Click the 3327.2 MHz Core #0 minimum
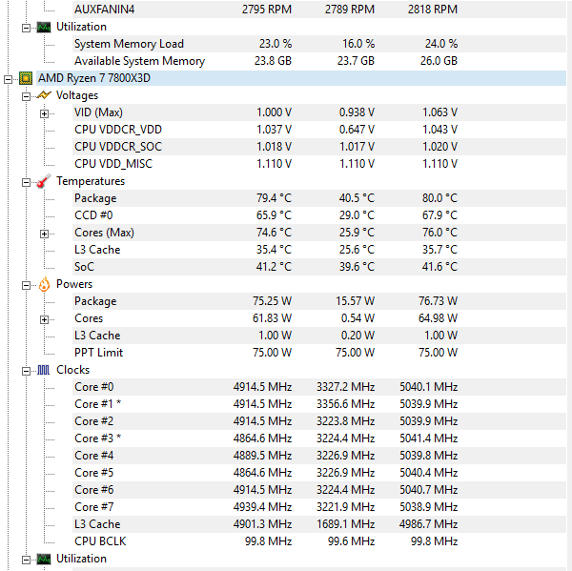This screenshot has width=572, height=571. [x=345, y=387]
